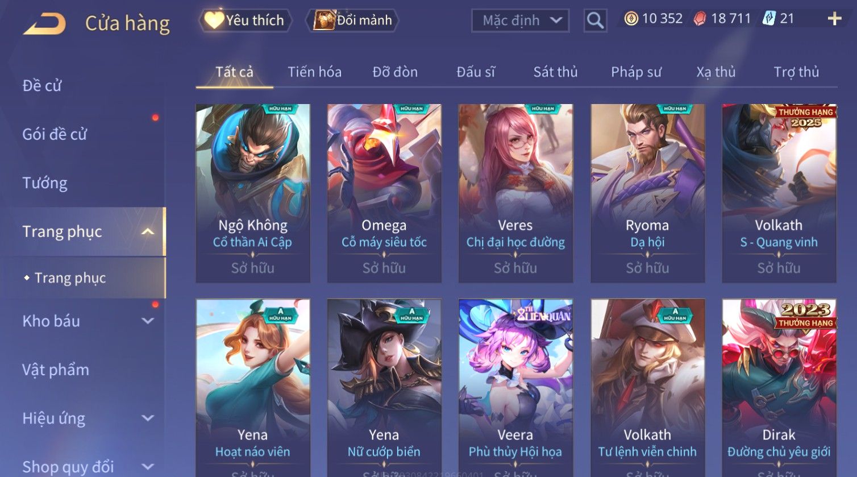Switch to the Sát thủ tab
This screenshot has height=477, width=857.
[x=555, y=72]
